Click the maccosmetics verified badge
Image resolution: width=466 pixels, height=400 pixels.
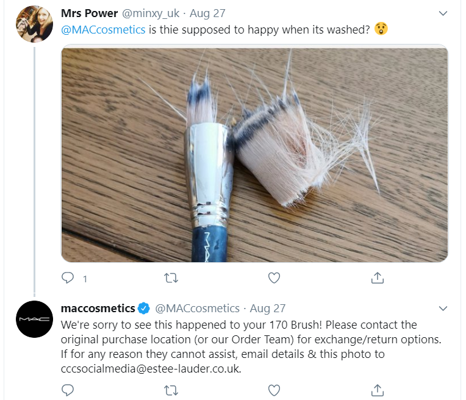point(144,309)
